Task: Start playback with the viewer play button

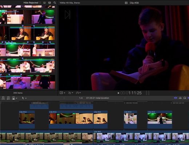Action: (118, 93)
